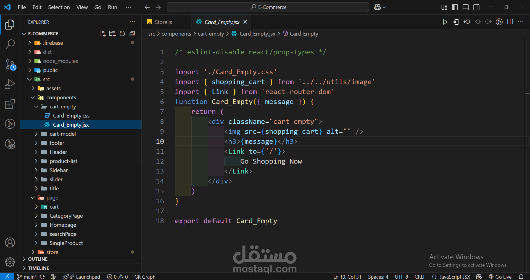Open the Run menu
The image size is (530, 280).
point(112,7)
